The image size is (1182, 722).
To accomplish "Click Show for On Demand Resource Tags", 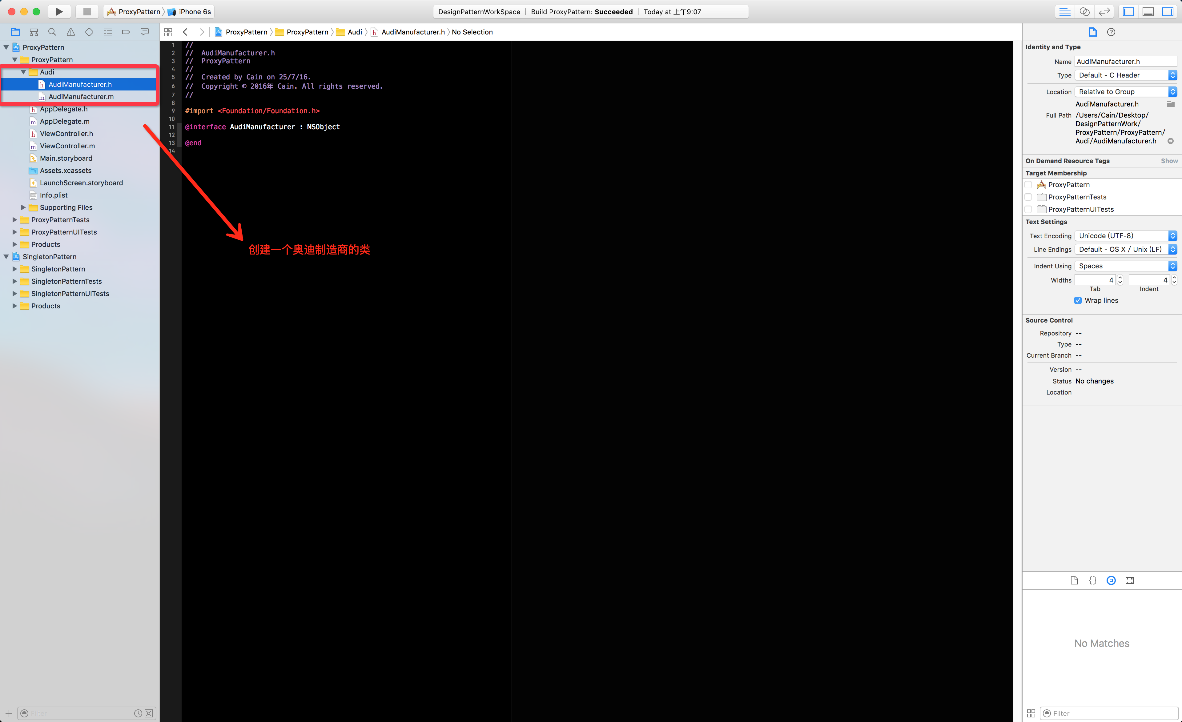I will click(1168, 161).
